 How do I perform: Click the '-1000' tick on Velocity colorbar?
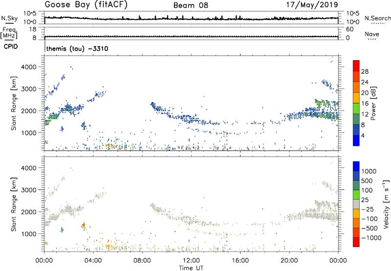click(371, 238)
